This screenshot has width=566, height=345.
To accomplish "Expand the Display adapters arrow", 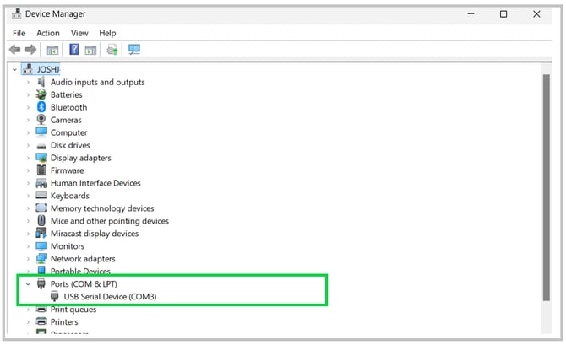I will [x=28, y=158].
